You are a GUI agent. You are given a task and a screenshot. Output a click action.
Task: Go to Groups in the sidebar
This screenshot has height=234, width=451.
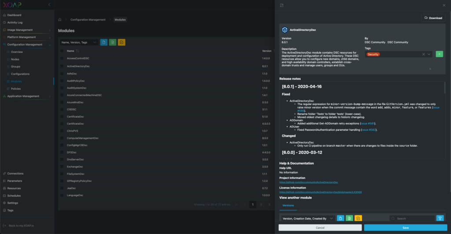(15, 67)
